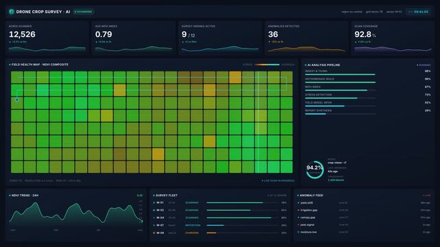440x247 pixels.
Task: Click the purple Scan Coverage sparkline
Action: 393,49
